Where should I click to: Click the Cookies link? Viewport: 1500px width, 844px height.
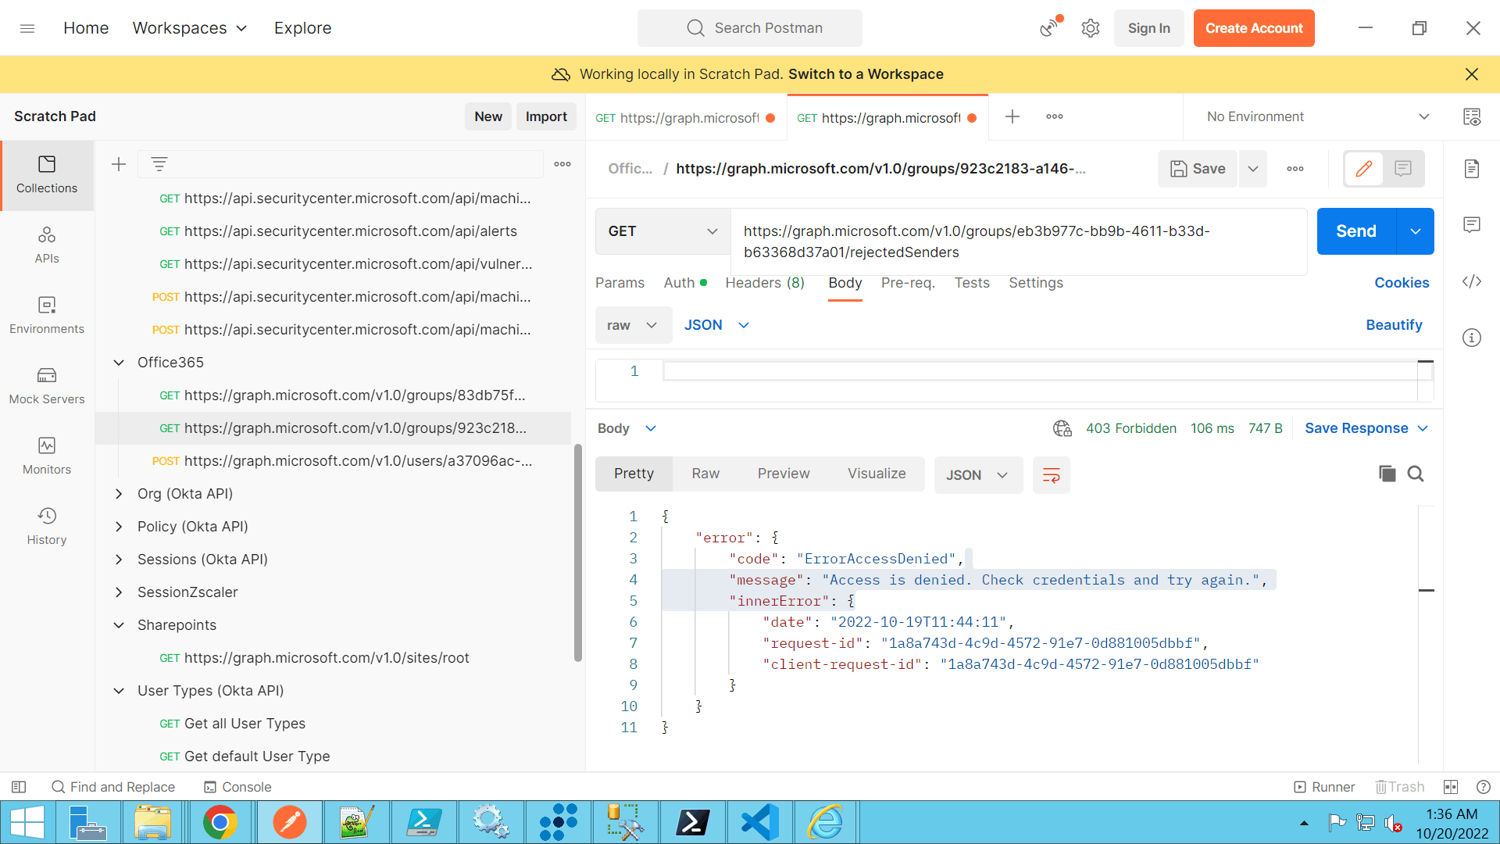click(1402, 283)
